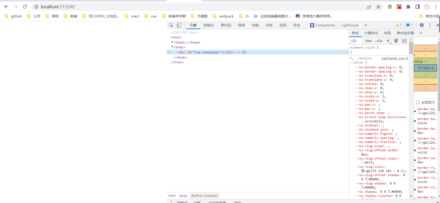Expand the head node in DOM tree
Screen dimensions: 440x203
(x=172, y=42)
